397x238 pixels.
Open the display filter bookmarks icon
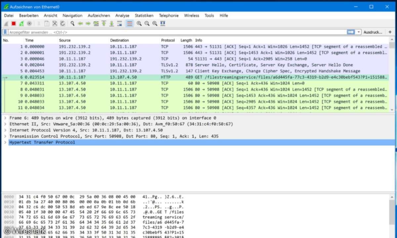click(5, 32)
